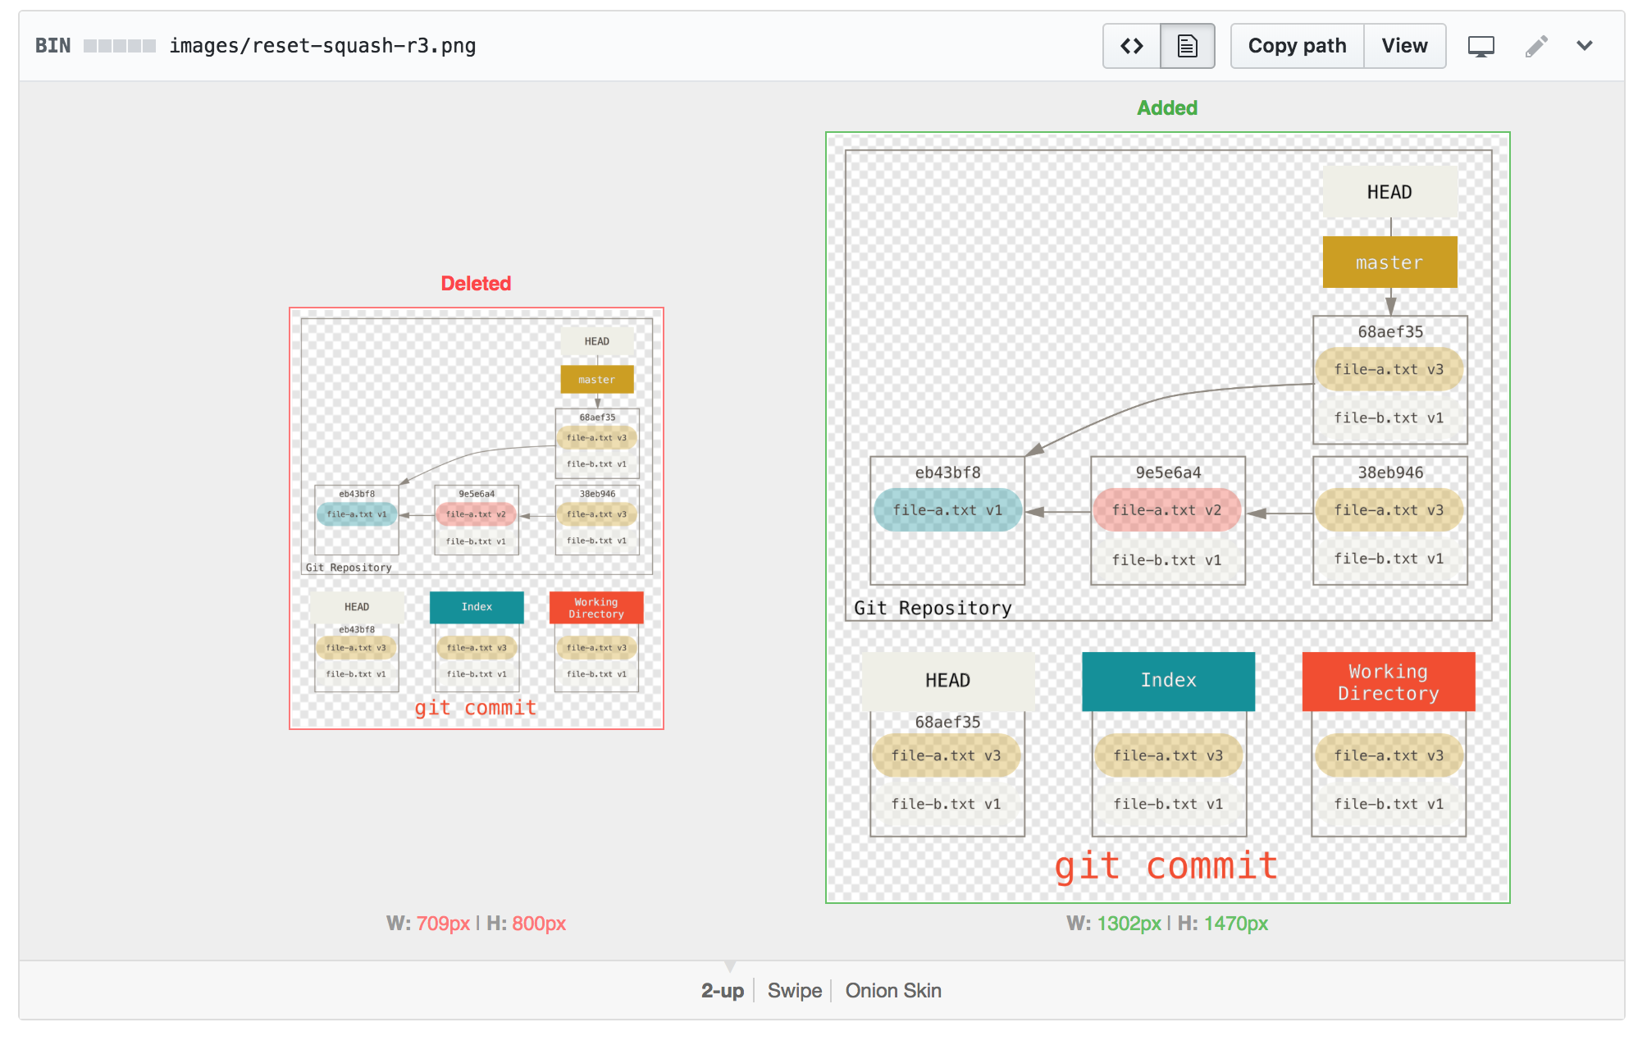This screenshot has width=1647, height=1045.
Task: Select the Onion Skin comparison mode
Action: [893, 991]
